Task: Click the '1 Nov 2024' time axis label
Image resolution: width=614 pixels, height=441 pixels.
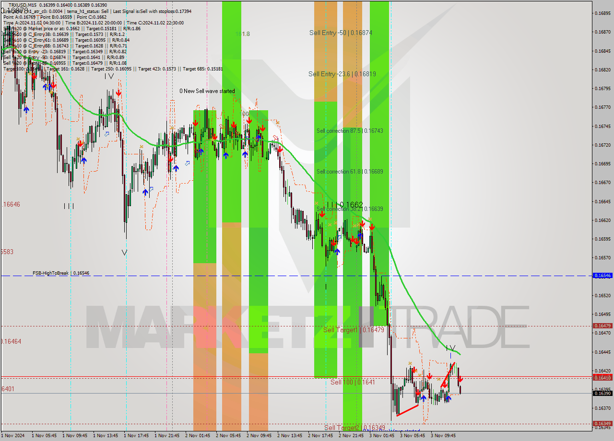Action: coord(12,436)
